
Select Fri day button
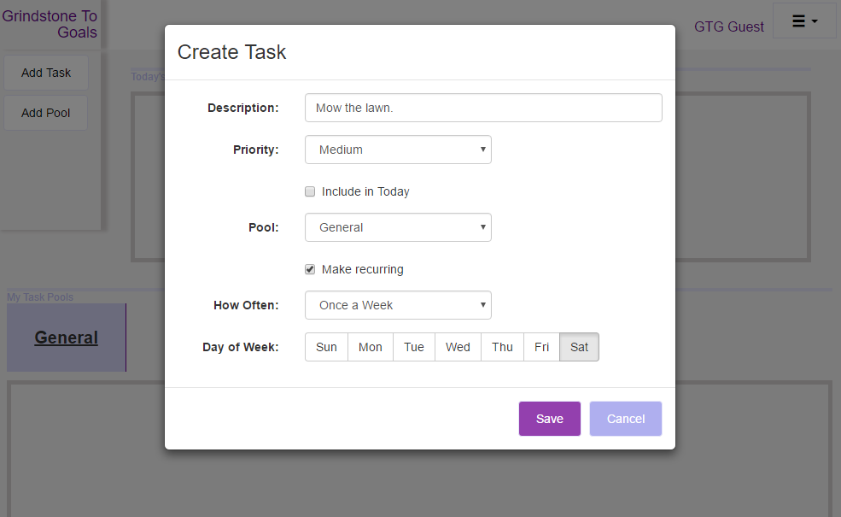(x=541, y=347)
